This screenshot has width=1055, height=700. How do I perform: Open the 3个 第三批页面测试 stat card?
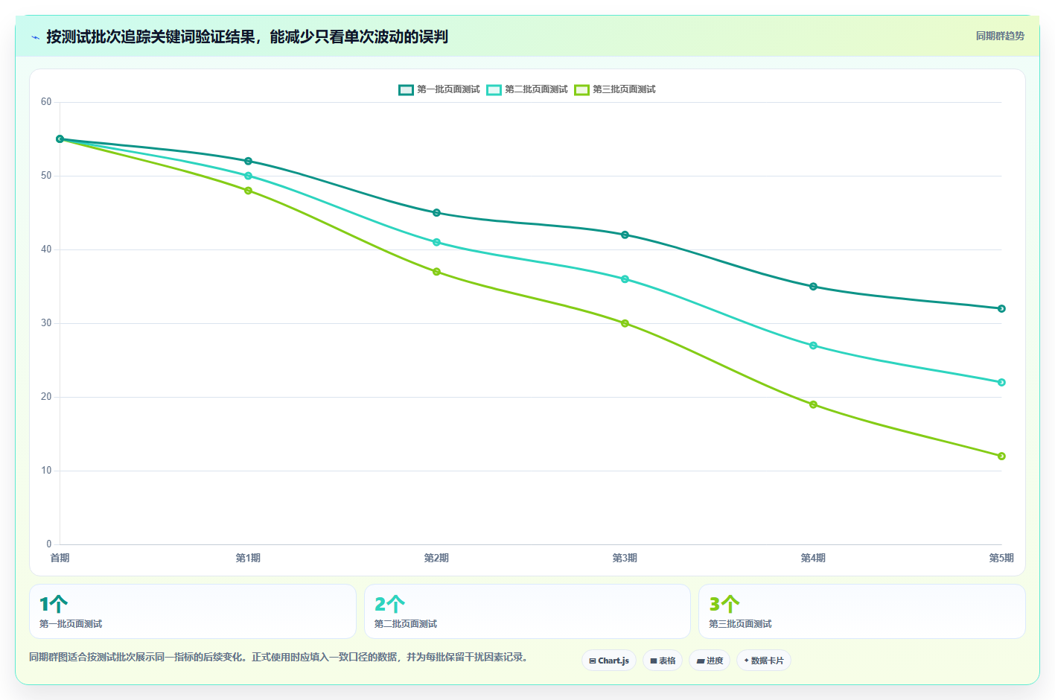[x=861, y=611]
